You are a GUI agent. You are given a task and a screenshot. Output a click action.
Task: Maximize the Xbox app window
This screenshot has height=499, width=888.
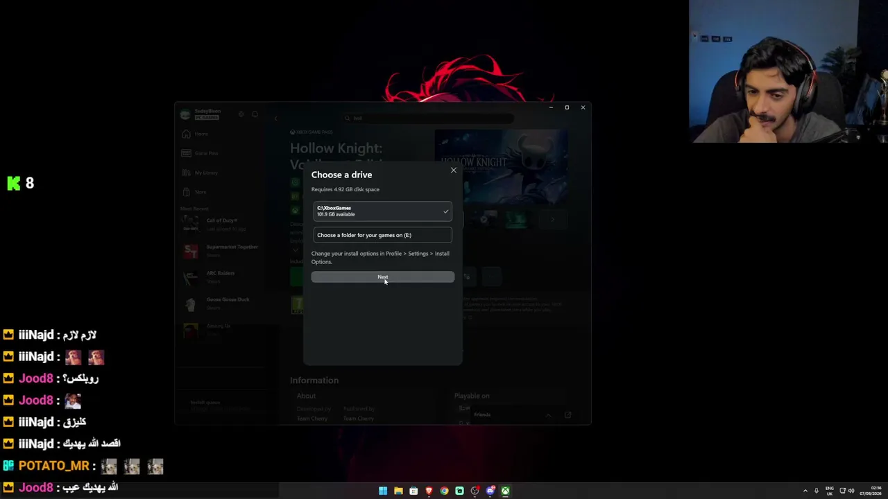click(x=567, y=107)
